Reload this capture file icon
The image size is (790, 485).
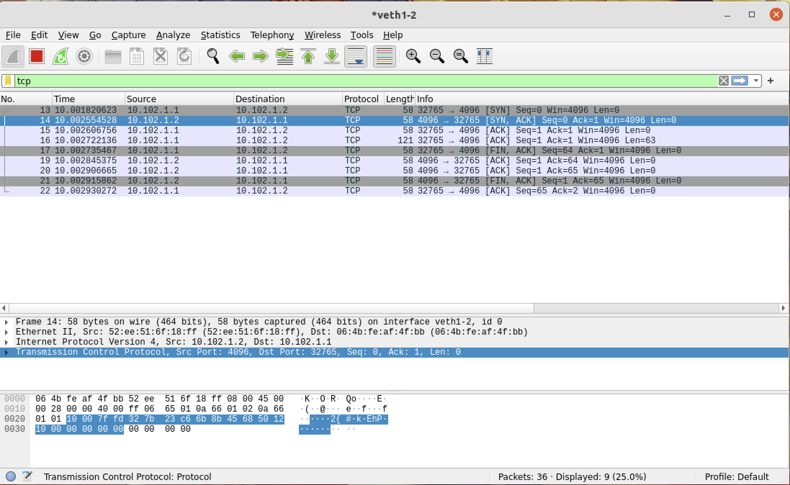point(184,56)
